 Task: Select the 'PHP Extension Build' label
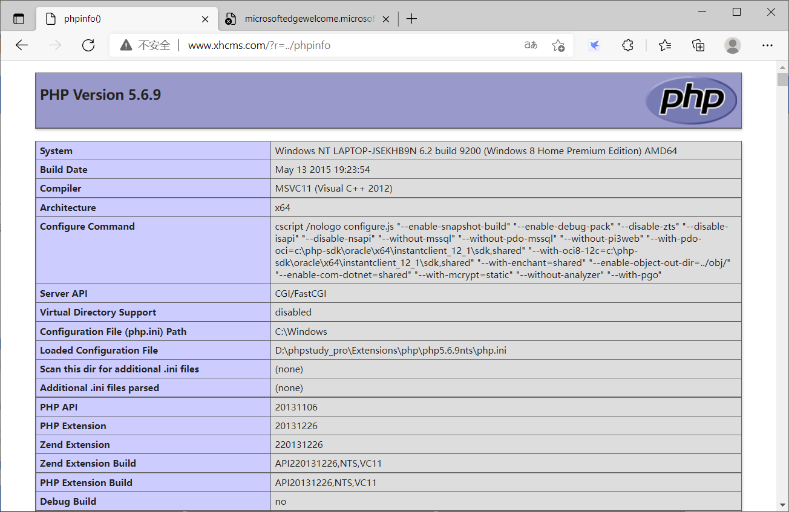click(x=86, y=482)
